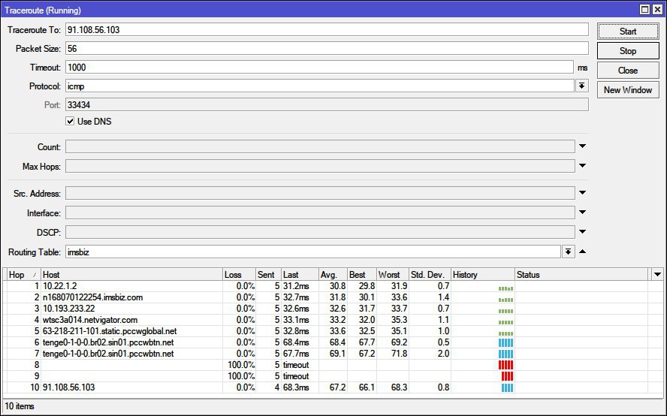The width and height of the screenshot is (667, 416).
Task: Sort results by Loss column header
Action: coord(238,275)
